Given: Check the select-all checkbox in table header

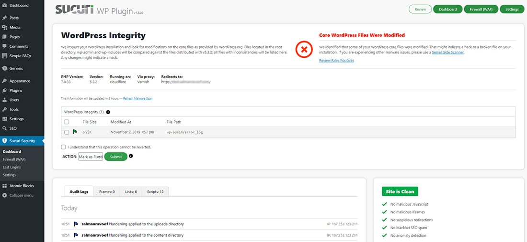Looking at the screenshot, I should (67, 122).
